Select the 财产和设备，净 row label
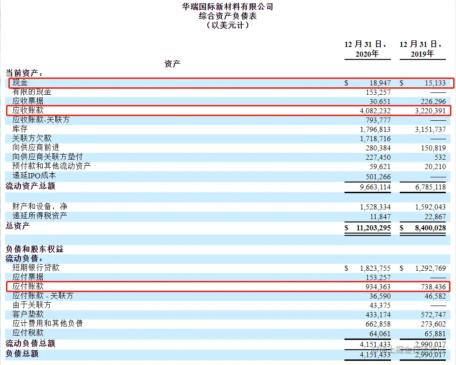The width and height of the screenshot is (456, 365). [40, 207]
